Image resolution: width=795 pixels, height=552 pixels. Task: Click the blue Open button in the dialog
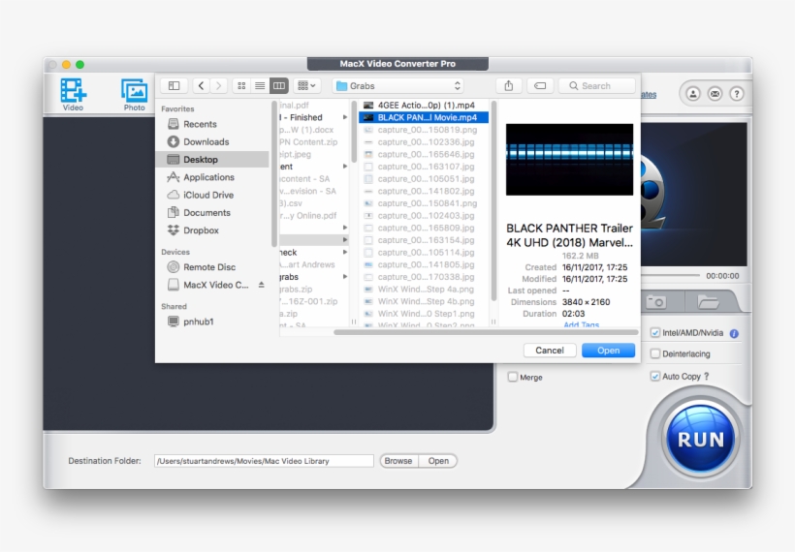tap(609, 351)
